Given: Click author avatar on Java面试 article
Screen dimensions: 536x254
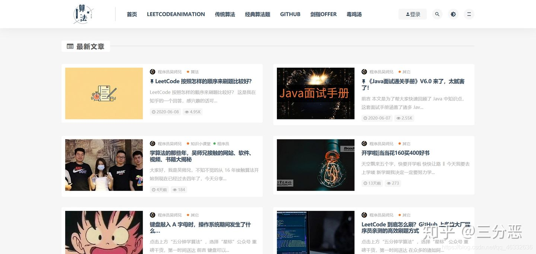Looking at the screenshot, I should click(x=364, y=72).
